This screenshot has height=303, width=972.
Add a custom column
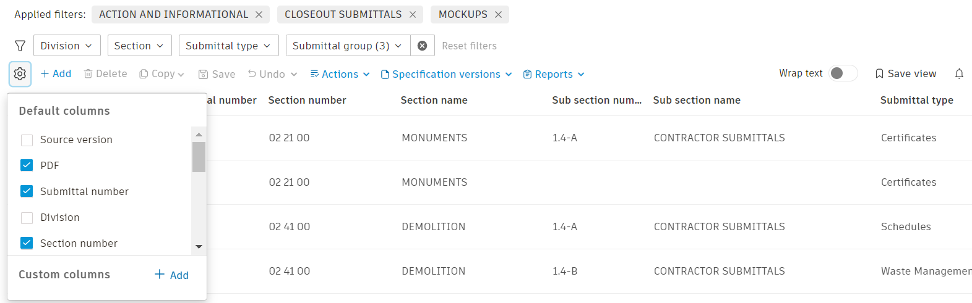pyautogui.click(x=171, y=275)
